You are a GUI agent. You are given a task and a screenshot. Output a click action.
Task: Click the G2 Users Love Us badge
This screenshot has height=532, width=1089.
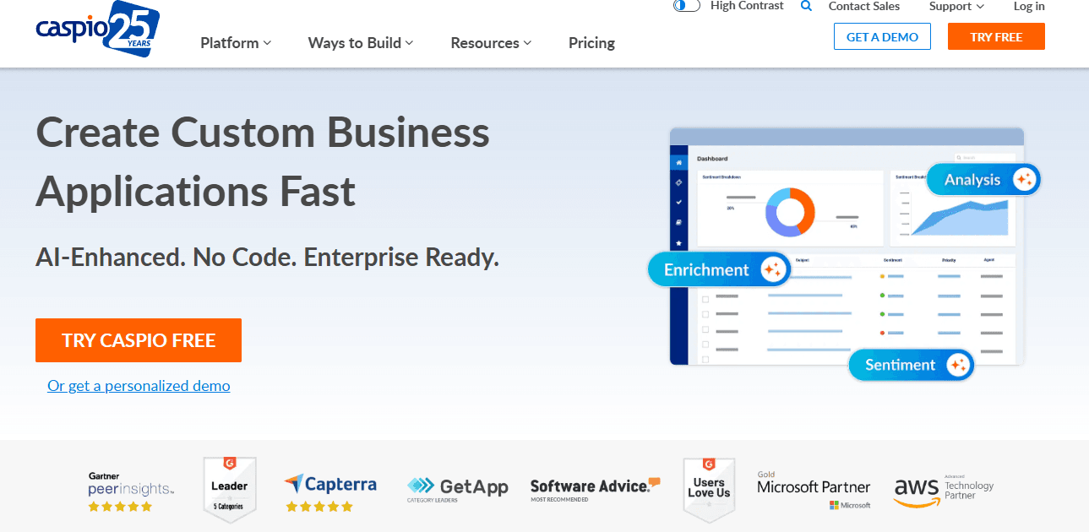click(709, 490)
